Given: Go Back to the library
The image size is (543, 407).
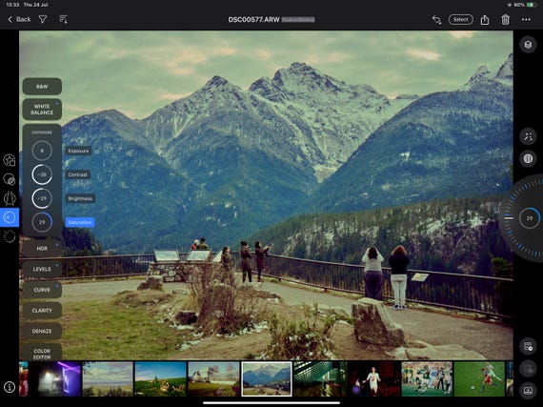Looking at the screenshot, I should point(19,19).
